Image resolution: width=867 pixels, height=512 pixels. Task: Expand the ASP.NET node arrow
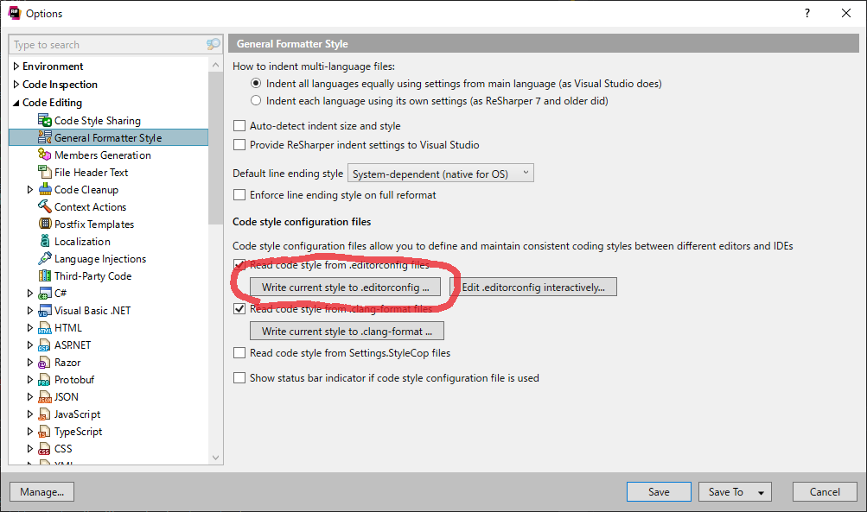pos(30,345)
